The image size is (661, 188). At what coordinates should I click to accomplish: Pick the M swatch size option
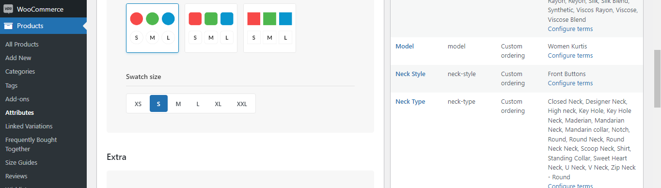click(178, 104)
